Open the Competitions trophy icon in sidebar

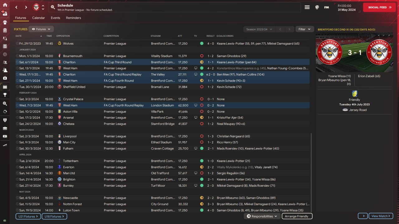point(5,95)
